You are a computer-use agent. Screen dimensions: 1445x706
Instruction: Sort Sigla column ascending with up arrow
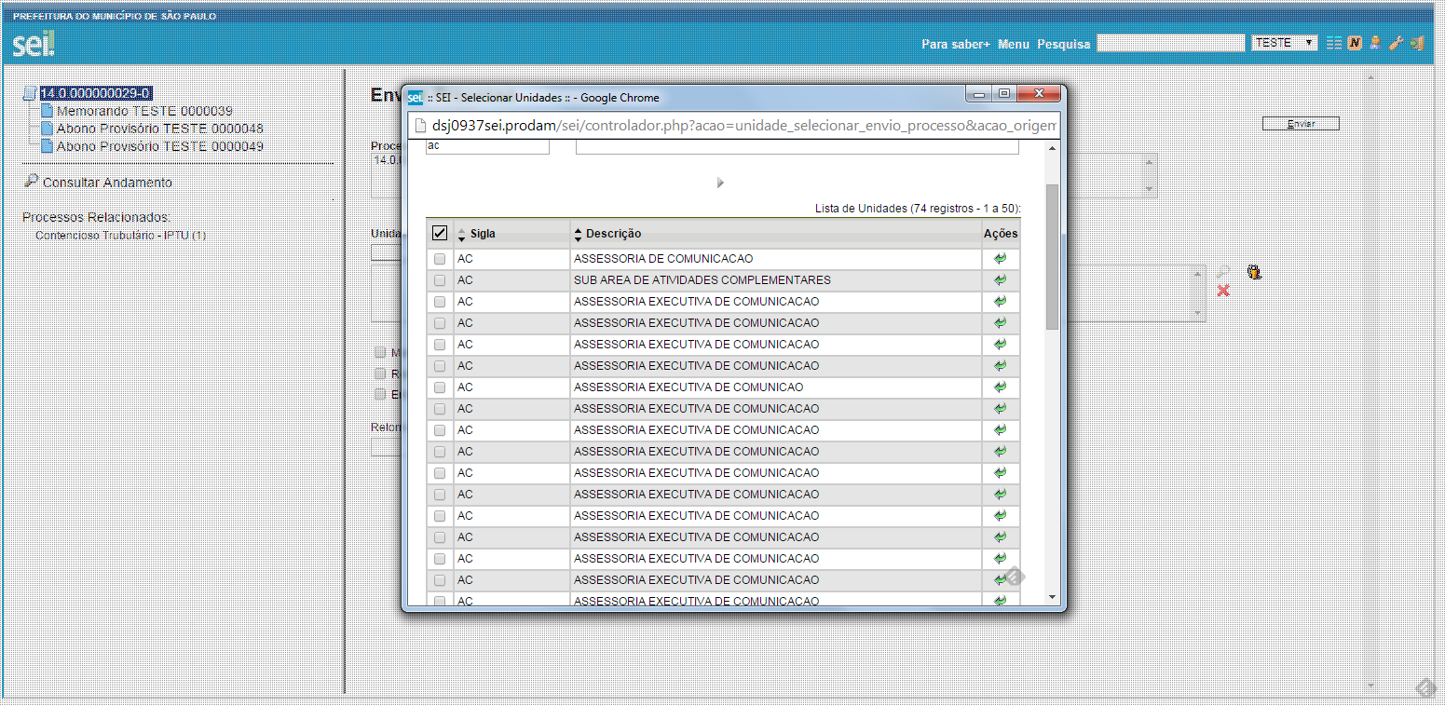coord(461,230)
